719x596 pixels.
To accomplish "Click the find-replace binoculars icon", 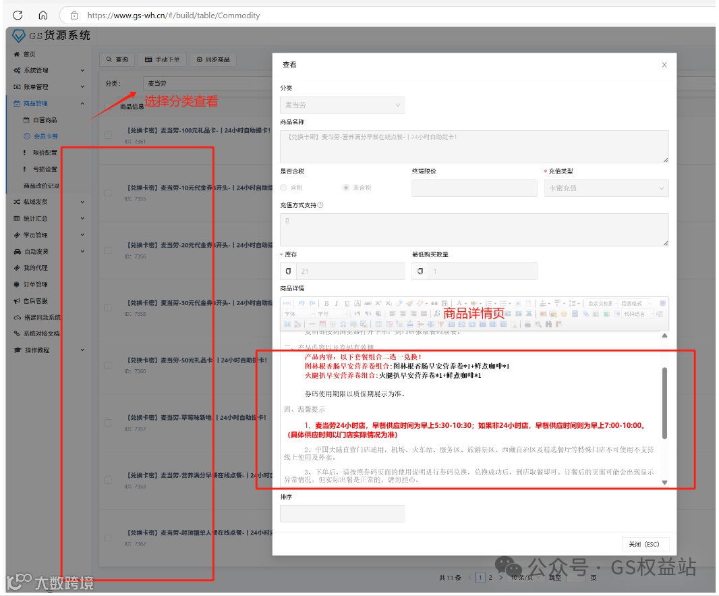I will click(x=548, y=325).
